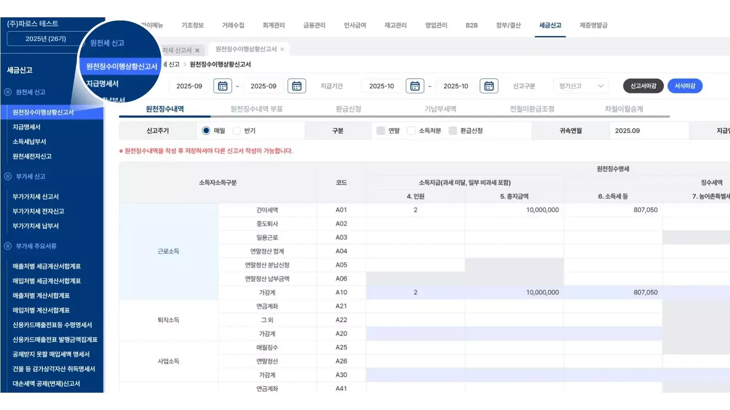Collapse the 원천세 신고 sidebar section
Image resolution: width=730 pixels, height=410 pixels.
[8, 92]
